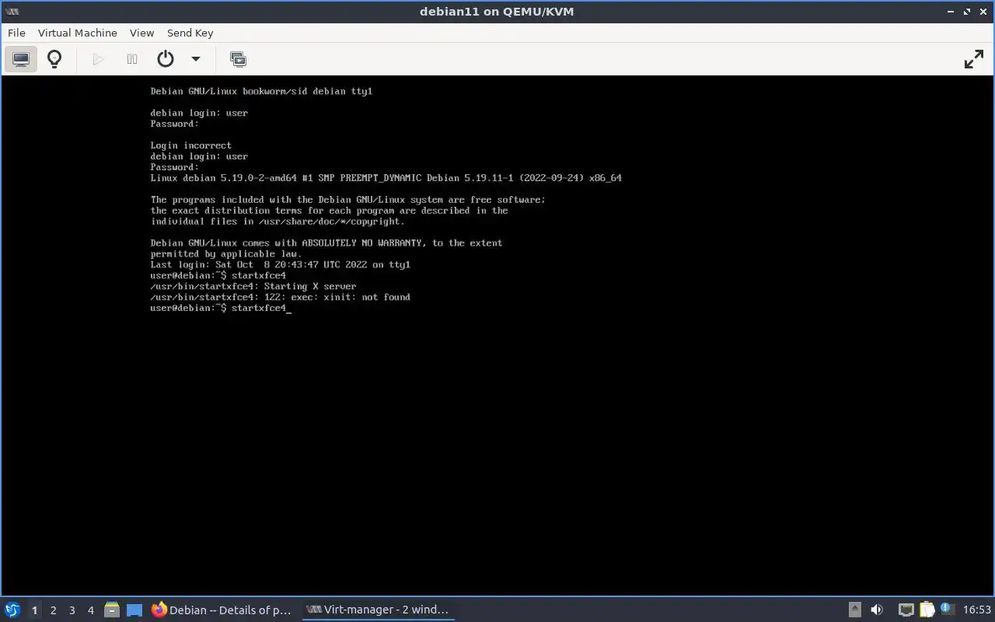
Task: Open the manage VM snapshots view
Action: pyautogui.click(x=238, y=59)
